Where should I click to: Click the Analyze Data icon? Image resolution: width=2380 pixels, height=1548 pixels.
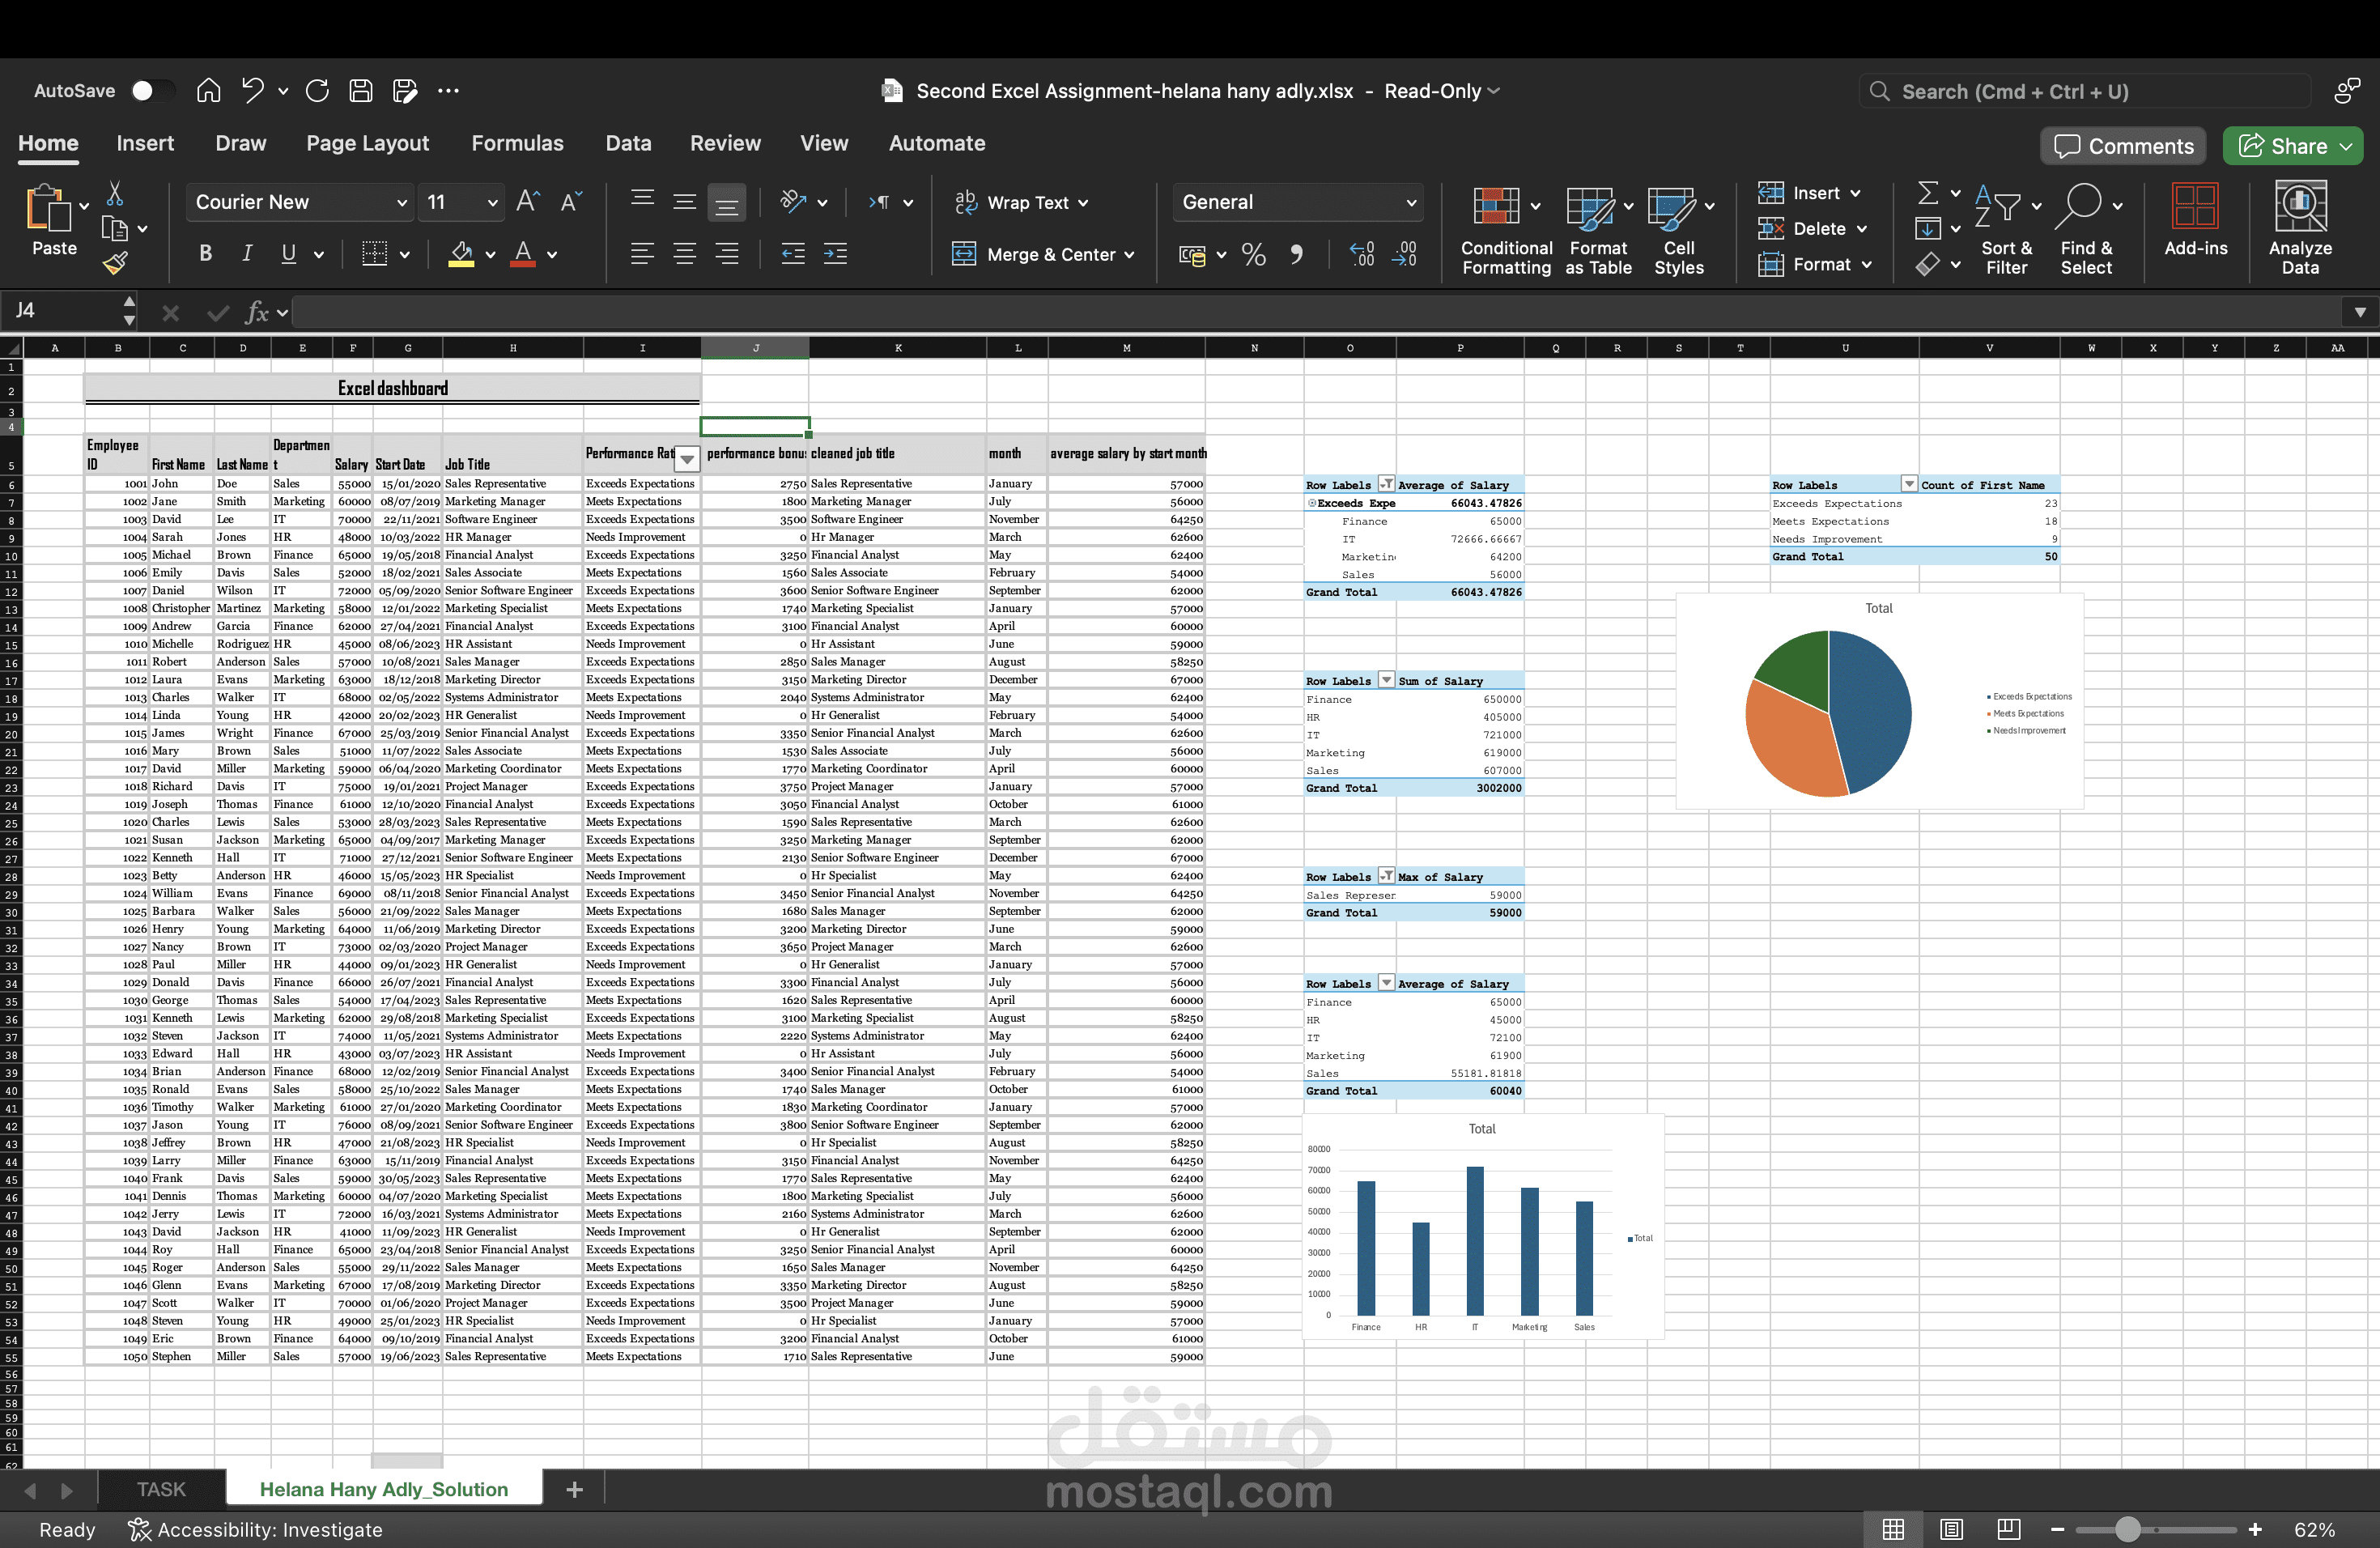pyautogui.click(x=2300, y=206)
